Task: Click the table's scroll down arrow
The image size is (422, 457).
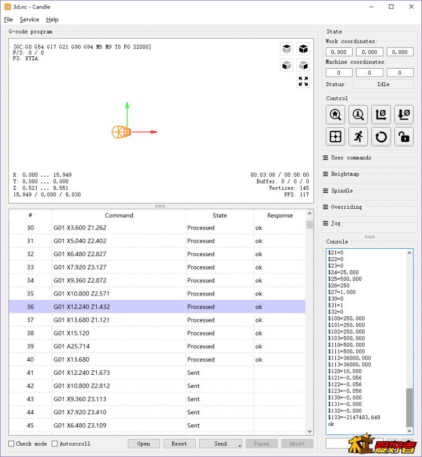Action: (x=309, y=431)
